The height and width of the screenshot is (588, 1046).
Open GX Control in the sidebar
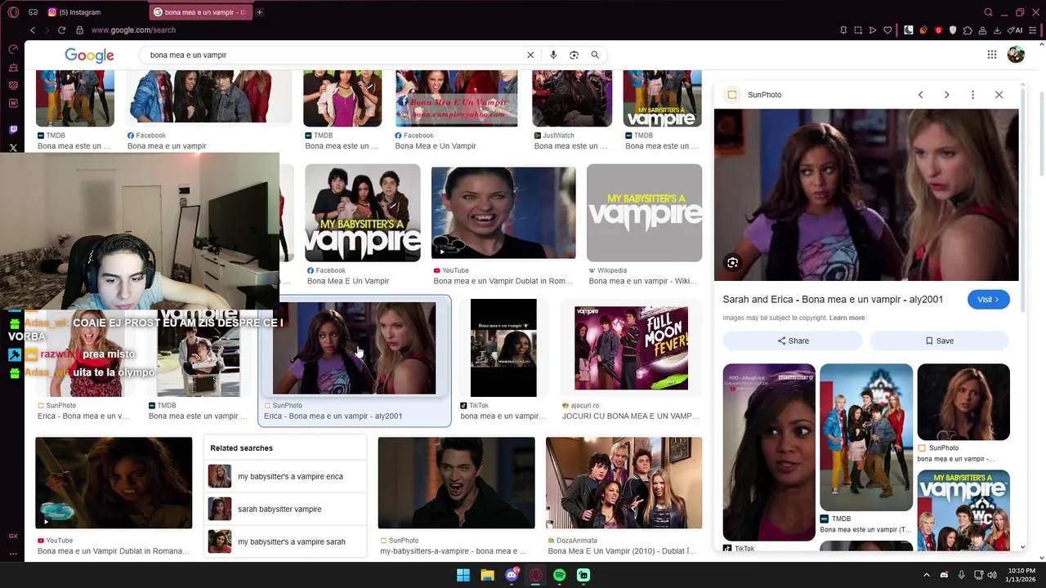13,49
